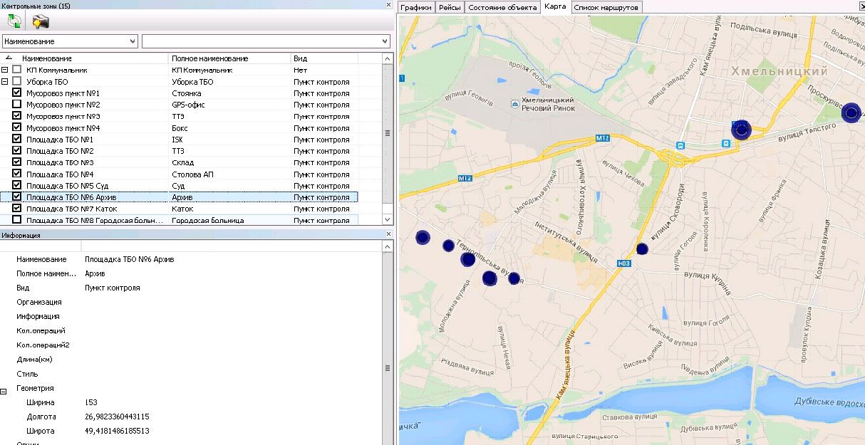Click the green refresh zones icon
865x445 pixels.
pyautogui.click(x=14, y=21)
